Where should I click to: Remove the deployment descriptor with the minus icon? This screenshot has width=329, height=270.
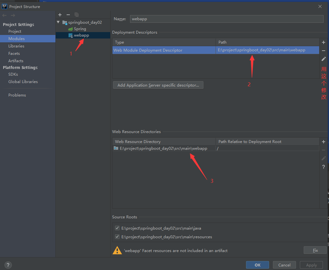tap(324, 51)
